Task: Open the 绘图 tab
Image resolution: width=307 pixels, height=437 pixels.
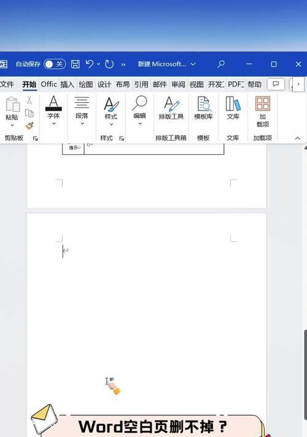Action: point(86,84)
